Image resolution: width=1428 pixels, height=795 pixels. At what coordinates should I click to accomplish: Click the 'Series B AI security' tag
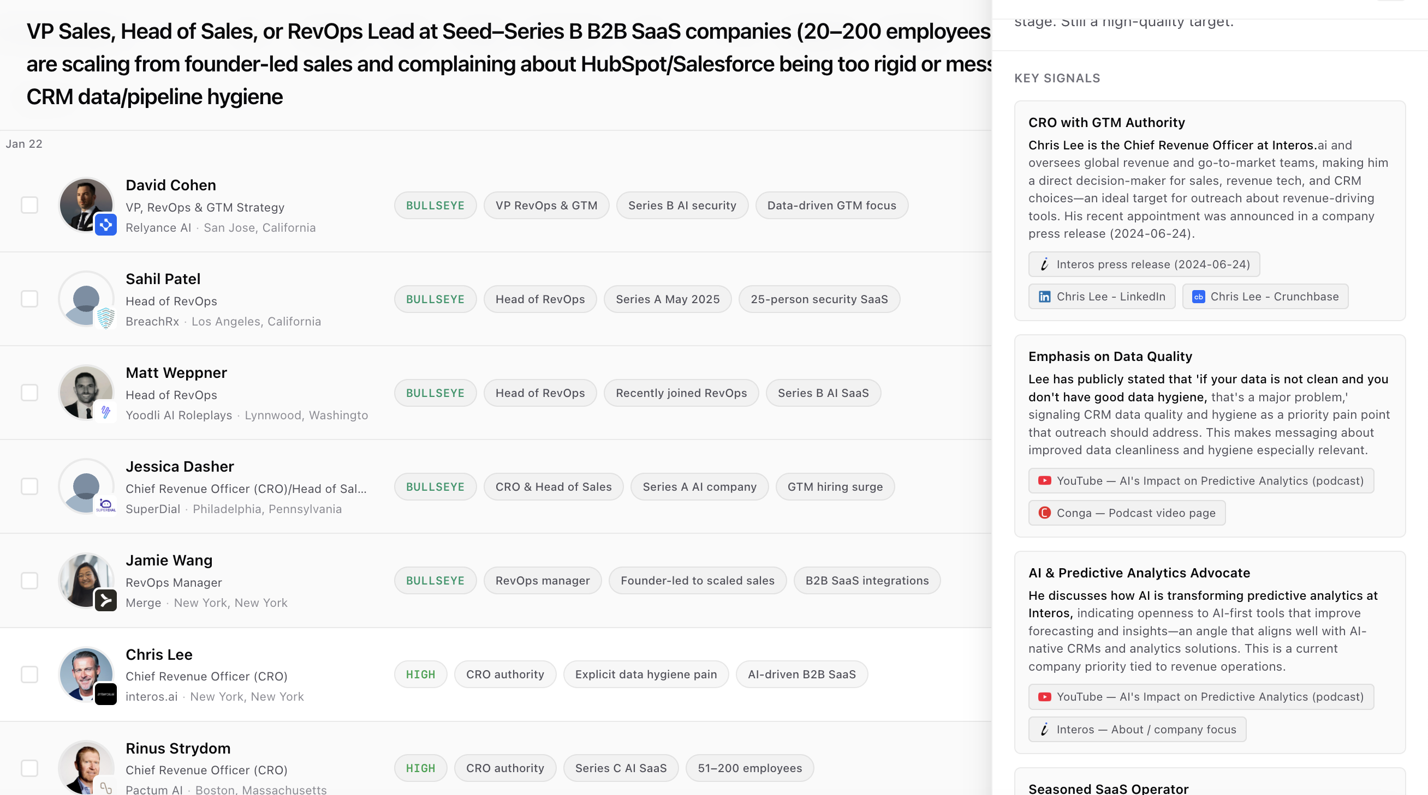[682, 206]
